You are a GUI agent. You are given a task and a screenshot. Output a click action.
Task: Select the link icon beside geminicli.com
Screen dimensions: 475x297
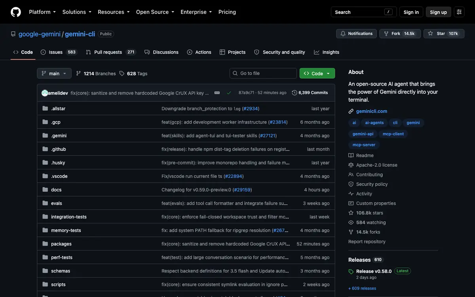351,111
